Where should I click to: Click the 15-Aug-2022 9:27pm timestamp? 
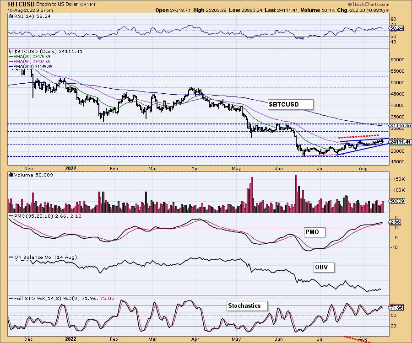click(30, 11)
